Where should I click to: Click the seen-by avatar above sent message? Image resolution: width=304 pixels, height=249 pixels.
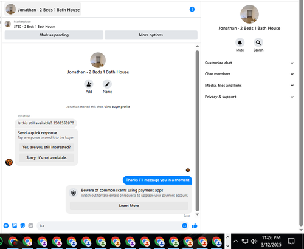click(188, 170)
